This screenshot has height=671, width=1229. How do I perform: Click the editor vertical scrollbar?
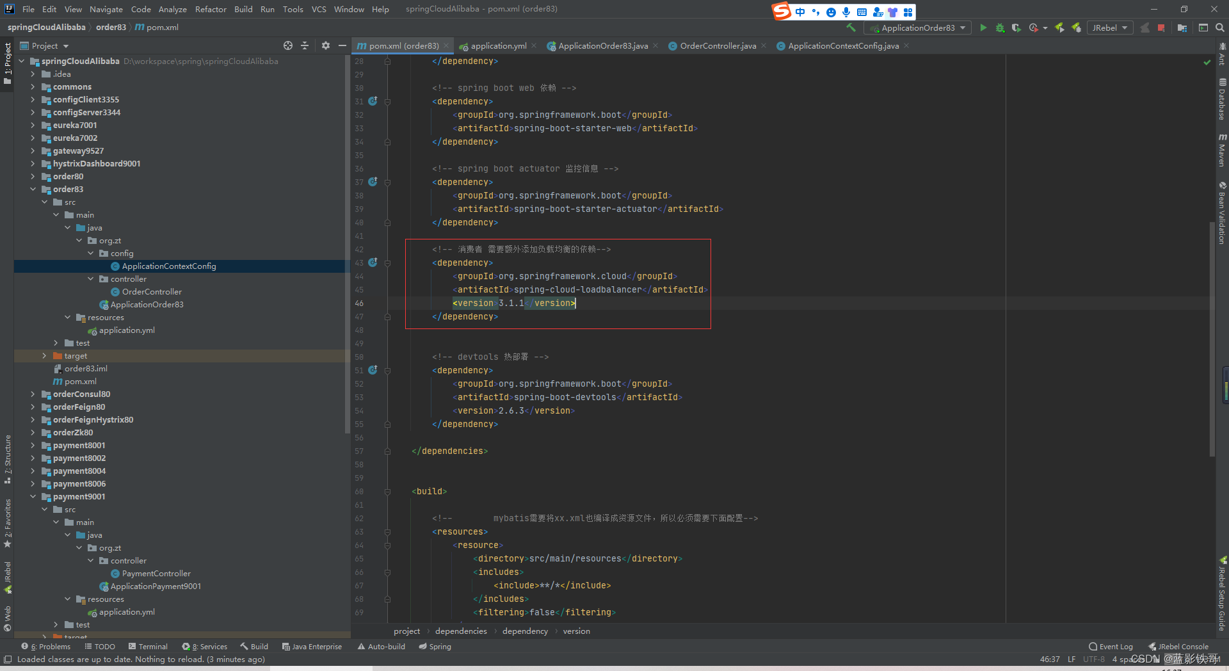coord(1212,339)
